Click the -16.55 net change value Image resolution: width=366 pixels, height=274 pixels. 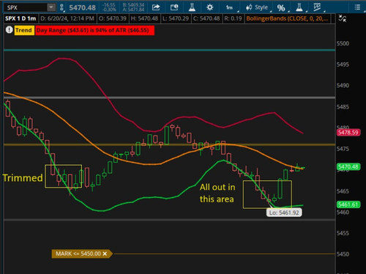[108, 5]
